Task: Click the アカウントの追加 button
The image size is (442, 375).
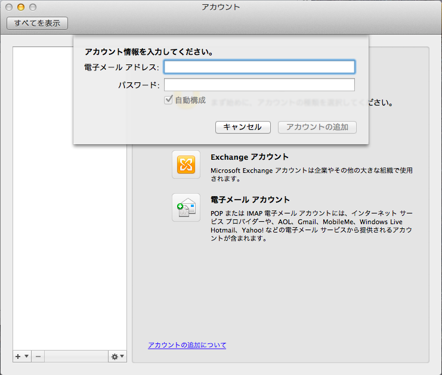Action: [x=321, y=127]
